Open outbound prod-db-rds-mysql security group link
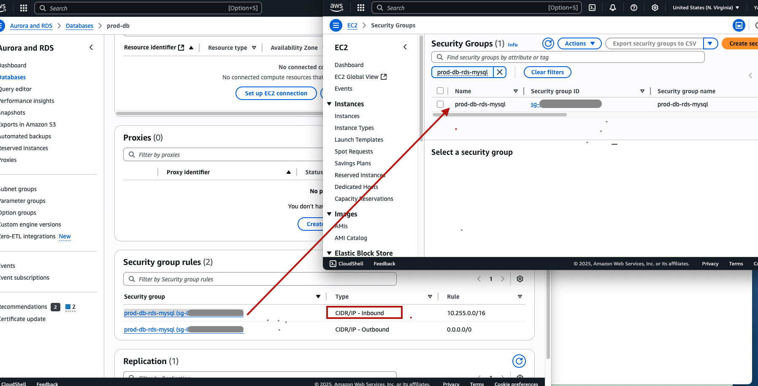Viewport: 758px width, 386px height. (184, 329)
